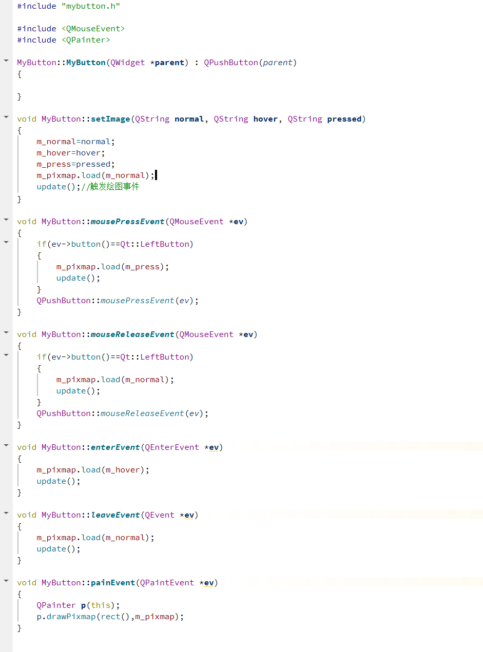Click the QEvent parameter type in leaveEvent

(160, 515)
